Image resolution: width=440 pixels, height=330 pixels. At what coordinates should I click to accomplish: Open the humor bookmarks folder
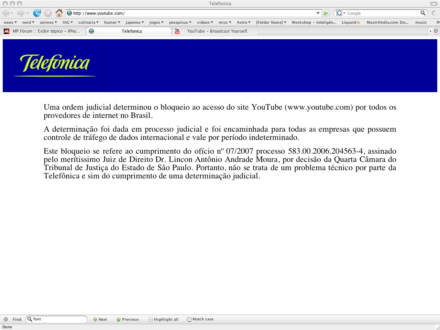112,22
